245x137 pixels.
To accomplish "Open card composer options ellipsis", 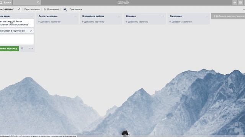I will point(31,48).
